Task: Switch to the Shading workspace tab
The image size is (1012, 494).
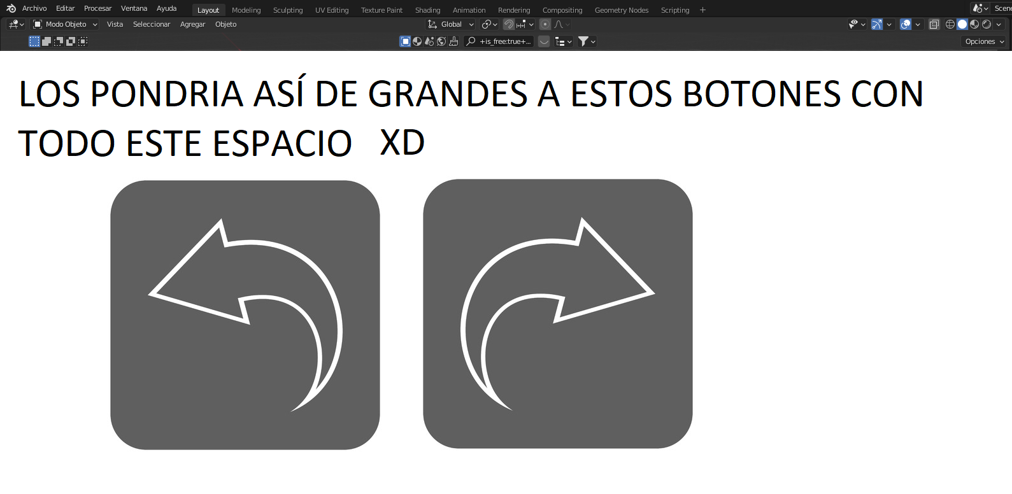Action: [x=427, y=10]
